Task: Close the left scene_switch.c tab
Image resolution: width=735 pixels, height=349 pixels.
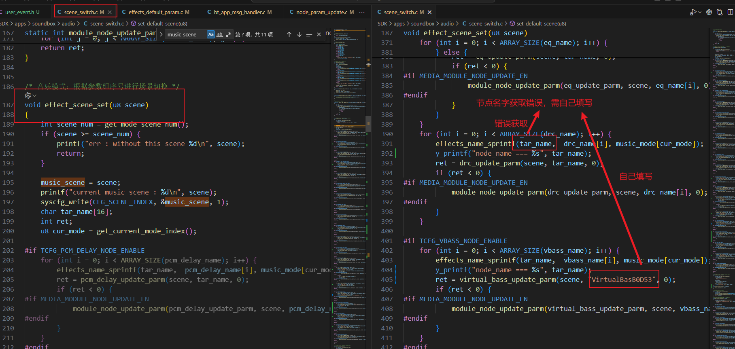Action: click(110, 12)
